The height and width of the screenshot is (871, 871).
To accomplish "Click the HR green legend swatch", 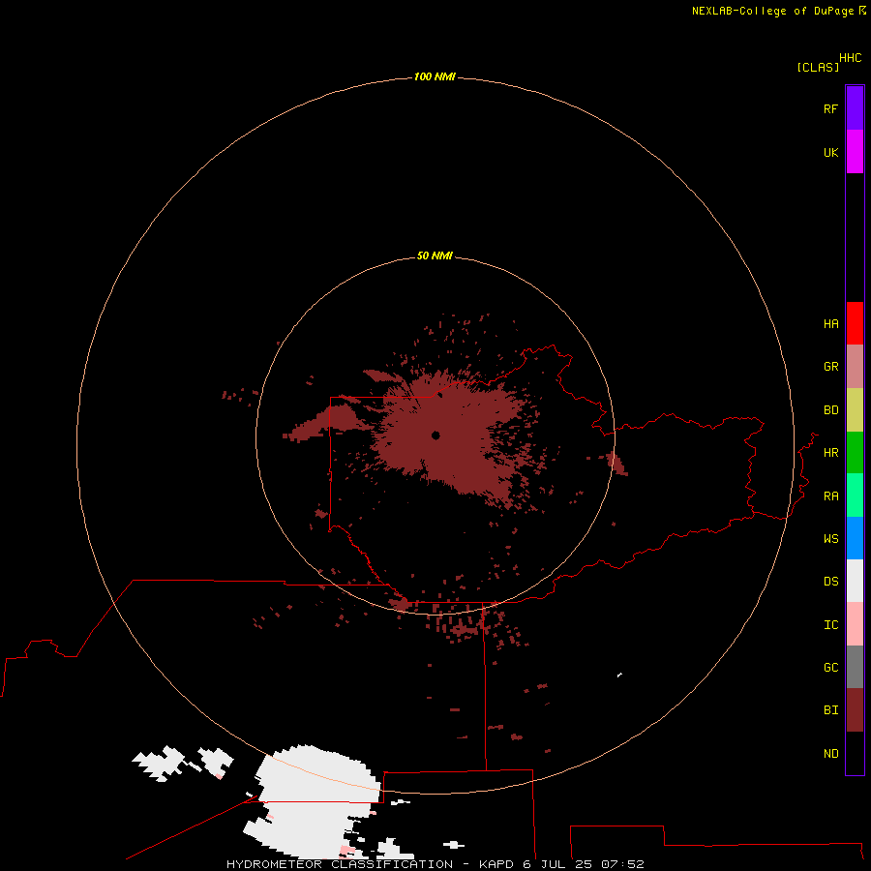I will (x=855, y=453).
